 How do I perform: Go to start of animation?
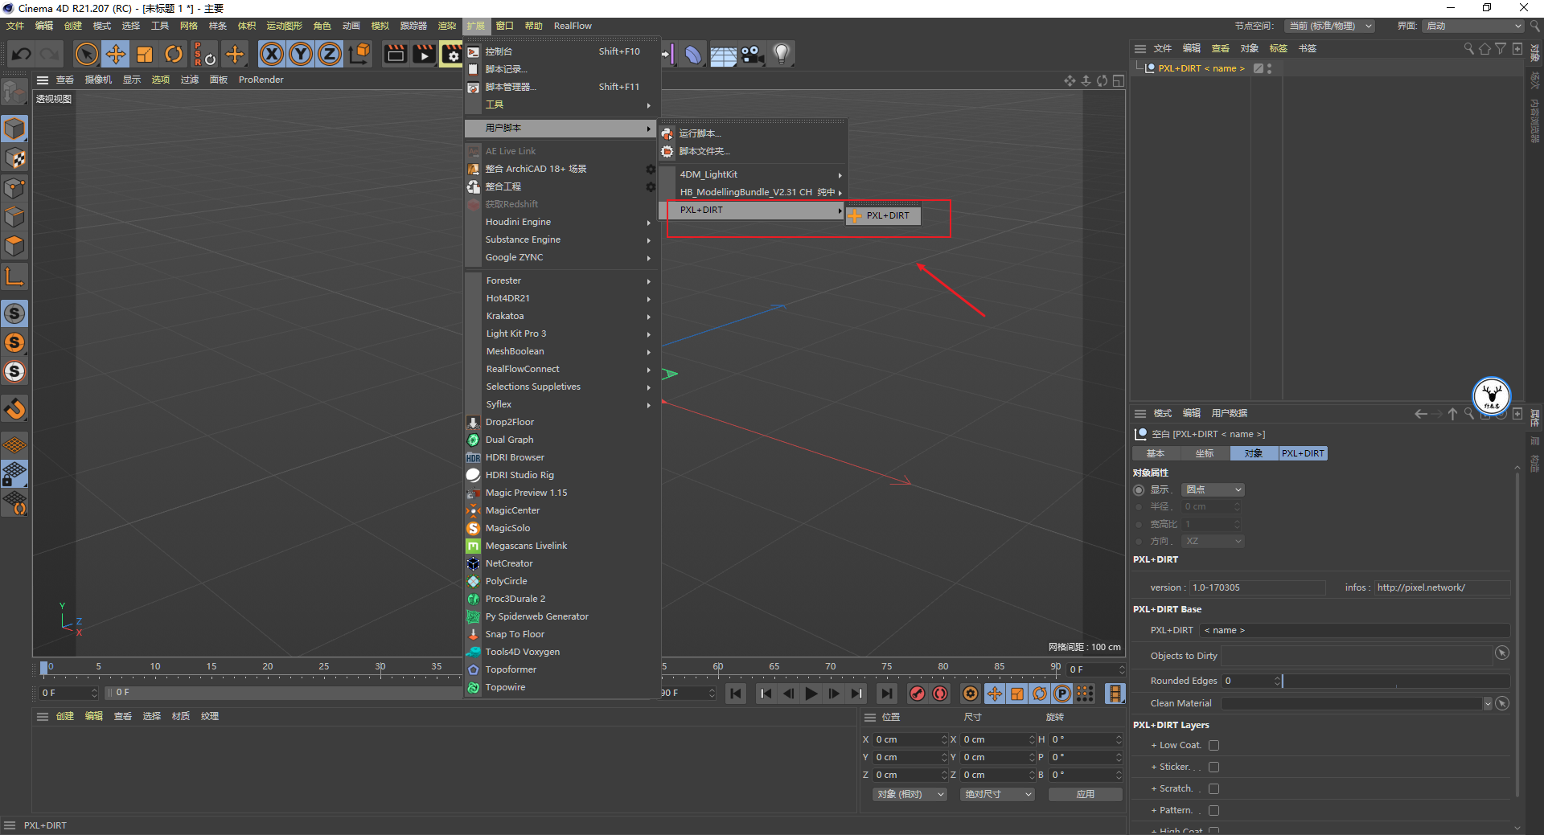pyautogui.click(x=736, y=694)
